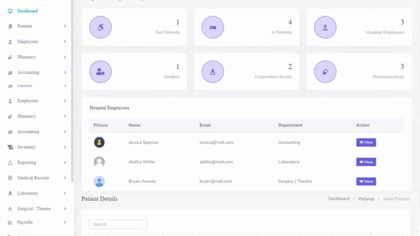Click Bryan Arreola's profile picture
420x236 pixels.
point(99,181)
